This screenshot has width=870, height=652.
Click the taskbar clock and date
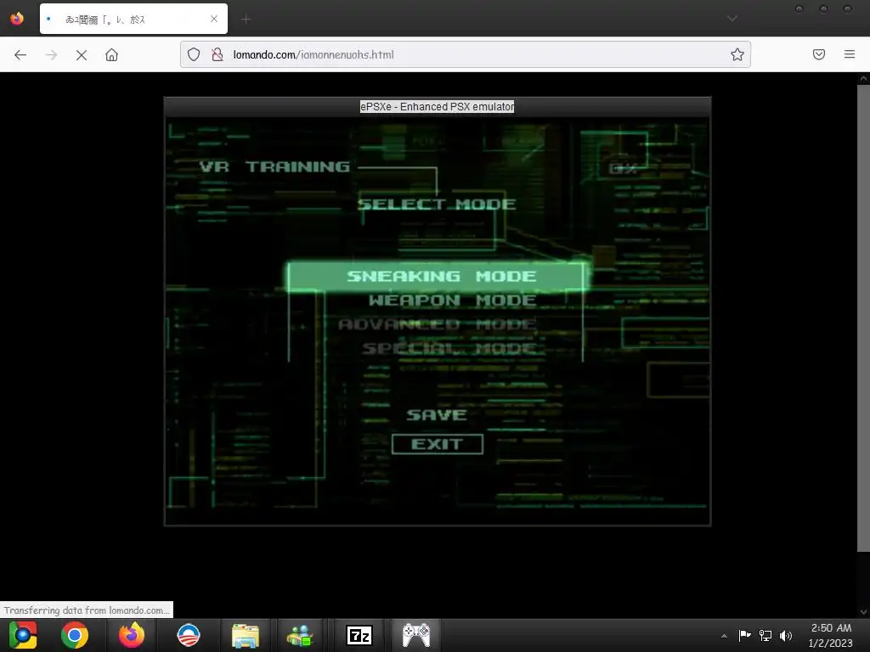(x=831, y=635)
